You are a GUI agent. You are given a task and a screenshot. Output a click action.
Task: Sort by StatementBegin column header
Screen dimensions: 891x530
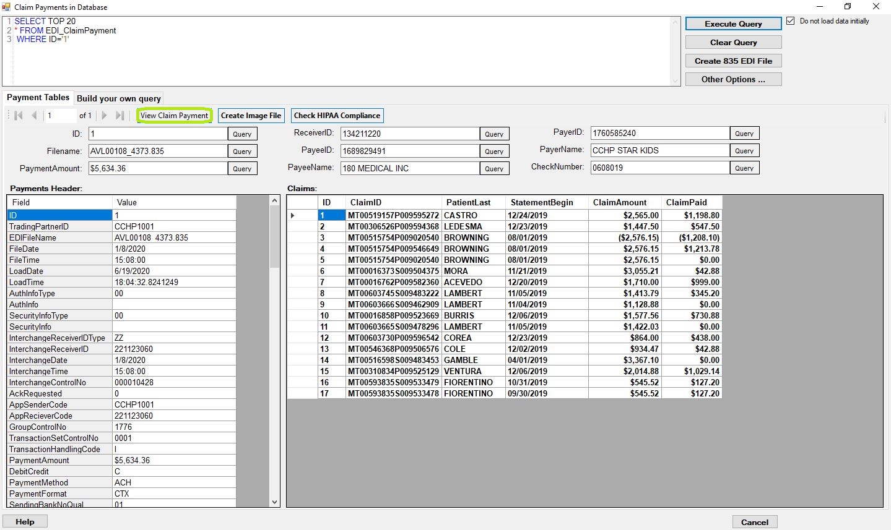coord(547,202)
